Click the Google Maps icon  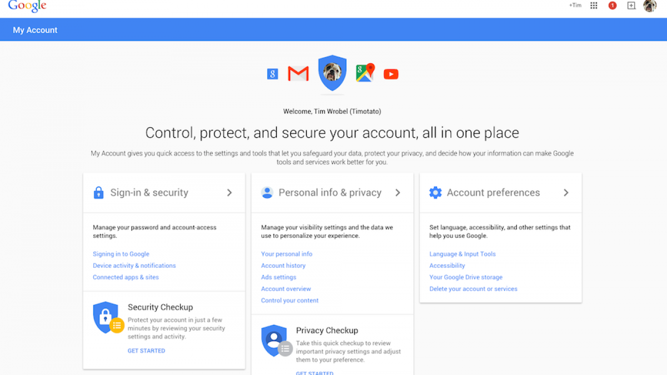pyautogui.click(x=365, y=73)
